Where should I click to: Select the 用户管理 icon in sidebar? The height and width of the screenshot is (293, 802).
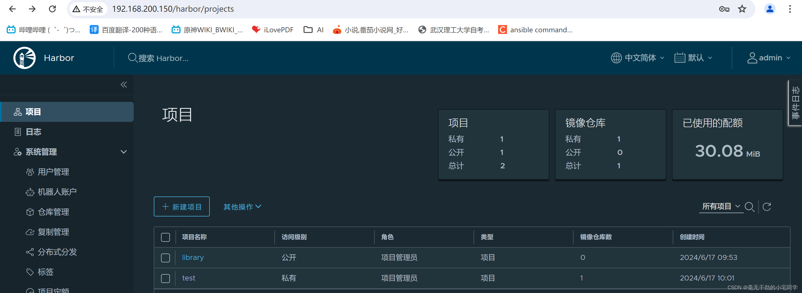pyautogui.click(x=30, y=172)
